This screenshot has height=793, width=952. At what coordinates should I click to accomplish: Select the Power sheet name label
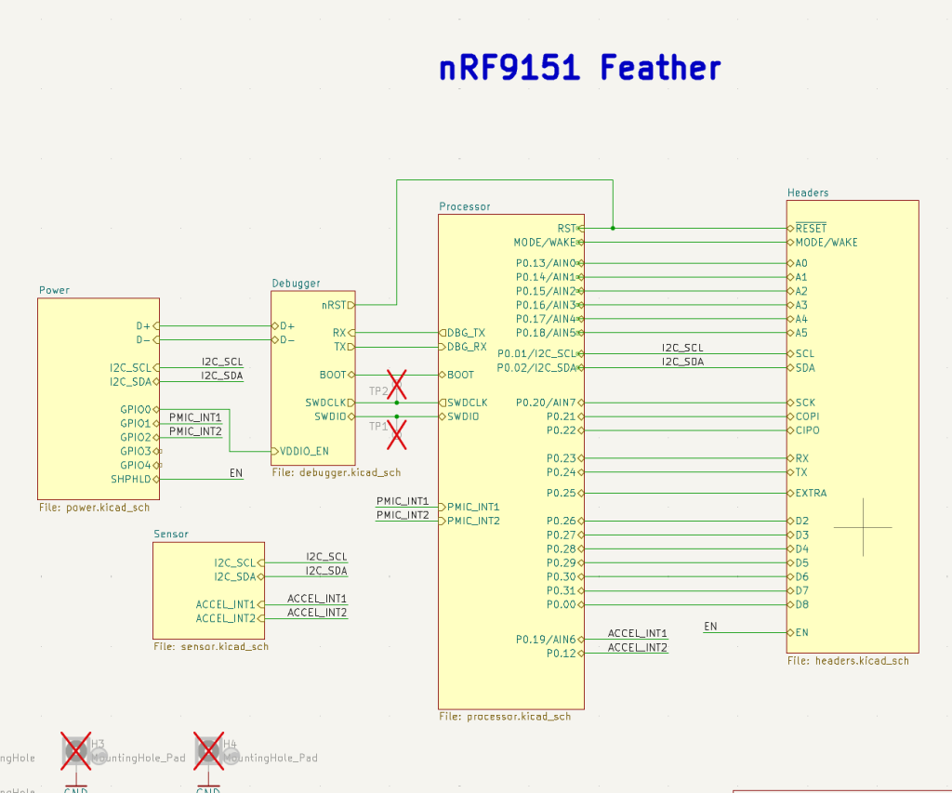[x=54, y=290]
